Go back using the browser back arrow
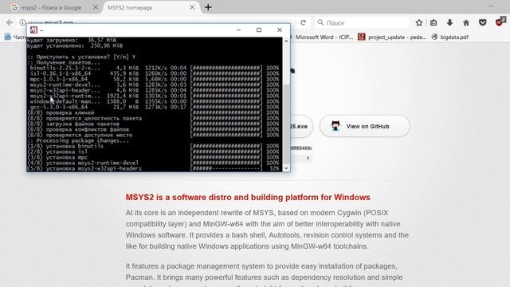The image size is (510, 287). point(10,22)
